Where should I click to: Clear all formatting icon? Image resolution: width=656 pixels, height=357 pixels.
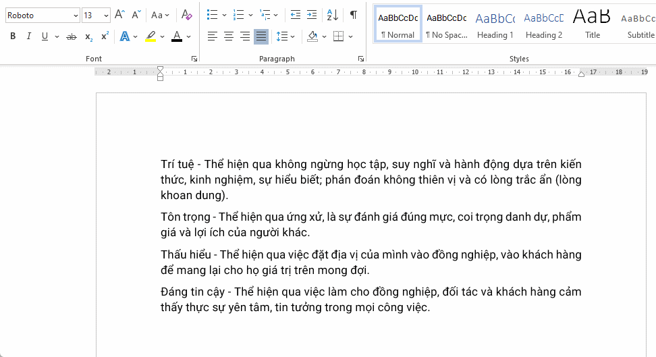186,15
